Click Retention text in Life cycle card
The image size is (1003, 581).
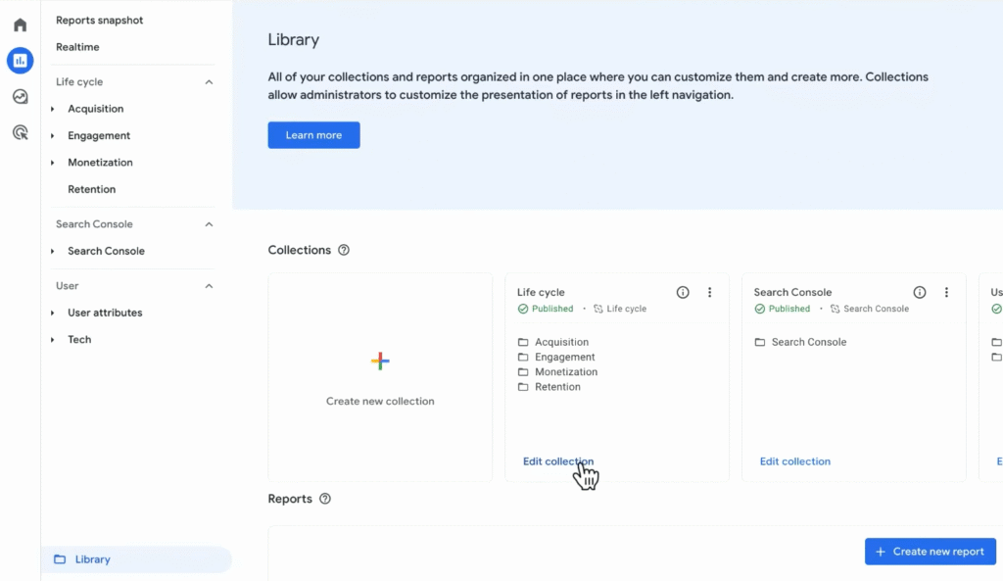click(x=557, y=386)
